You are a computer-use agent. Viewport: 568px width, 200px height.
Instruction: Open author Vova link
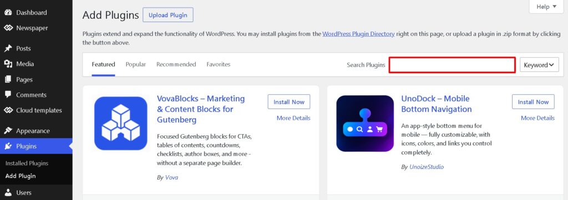click(172, 178)
